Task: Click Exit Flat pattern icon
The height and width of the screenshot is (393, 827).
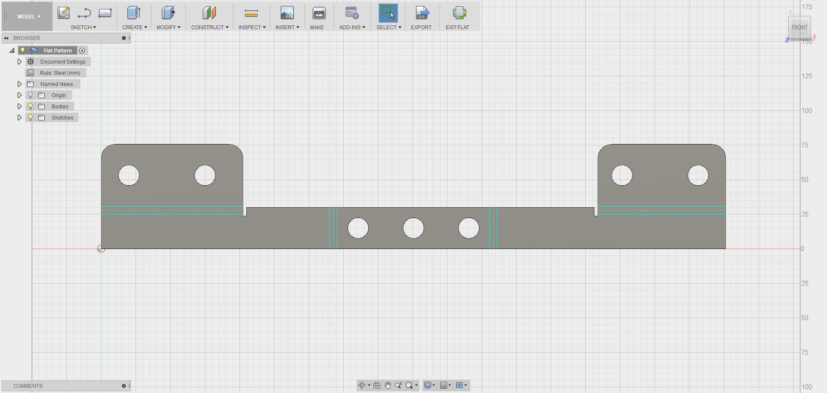Action: 459,13
